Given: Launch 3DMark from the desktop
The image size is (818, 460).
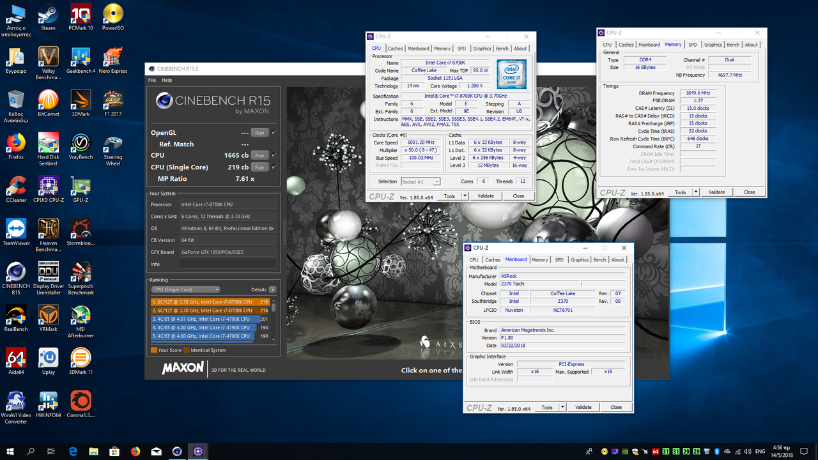Looking at the screenshot, I should click(x=81, y=103).
